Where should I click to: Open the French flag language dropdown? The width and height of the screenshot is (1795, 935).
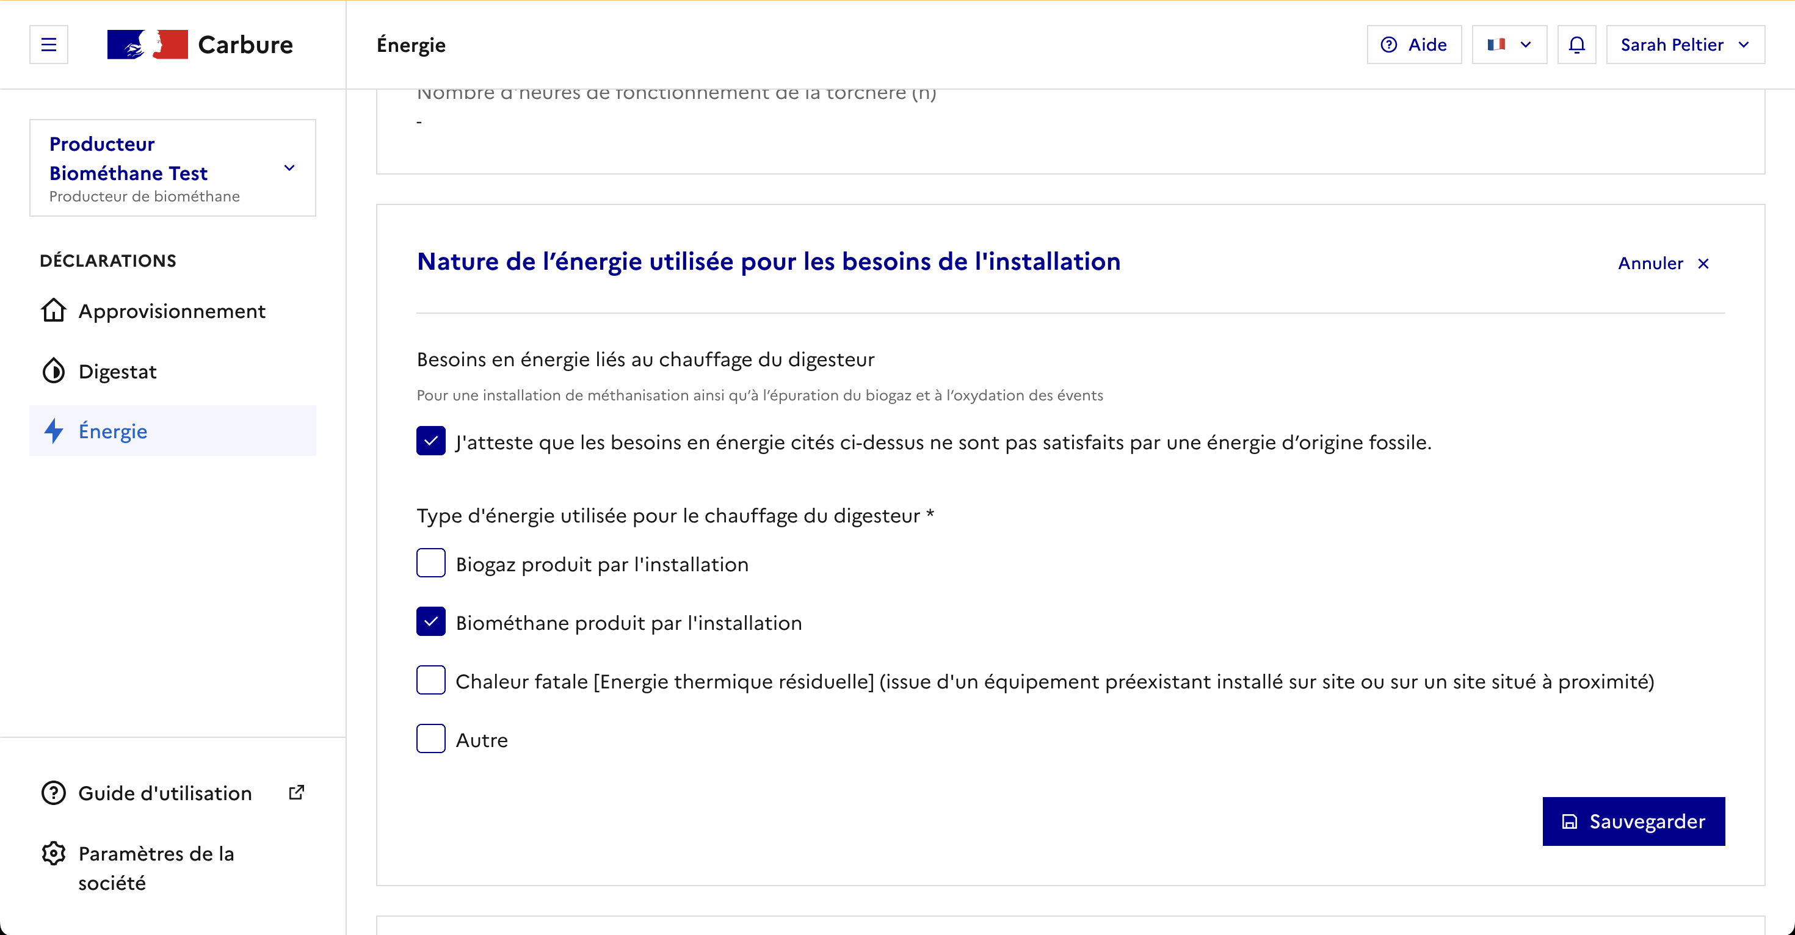coord(1509,45)
